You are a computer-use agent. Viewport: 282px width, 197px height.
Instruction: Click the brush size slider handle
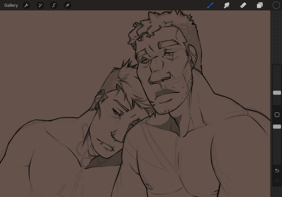277,92
